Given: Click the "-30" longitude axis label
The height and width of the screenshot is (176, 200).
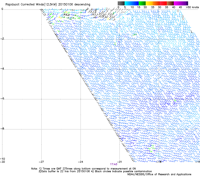Looking at the screenshot, I should pos(2,162).
